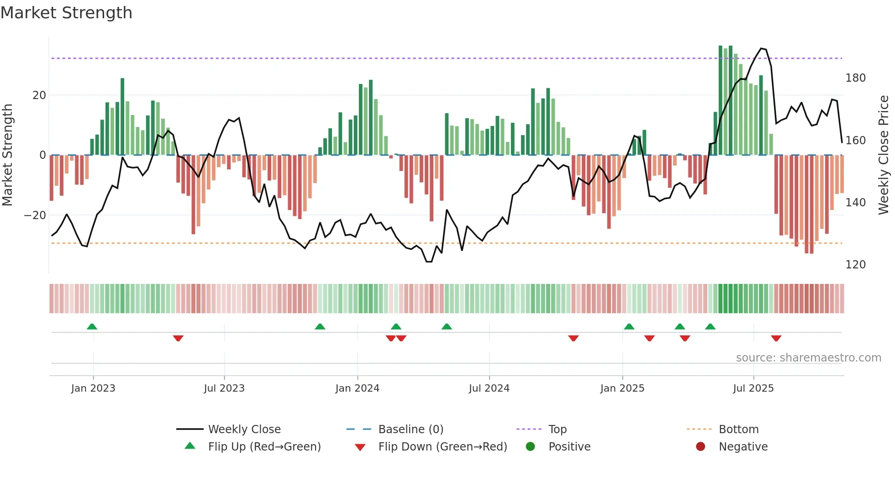Click the orange dotted Bottom legend icon
Viewport: 895px width, 503px height.
(699, 429)
